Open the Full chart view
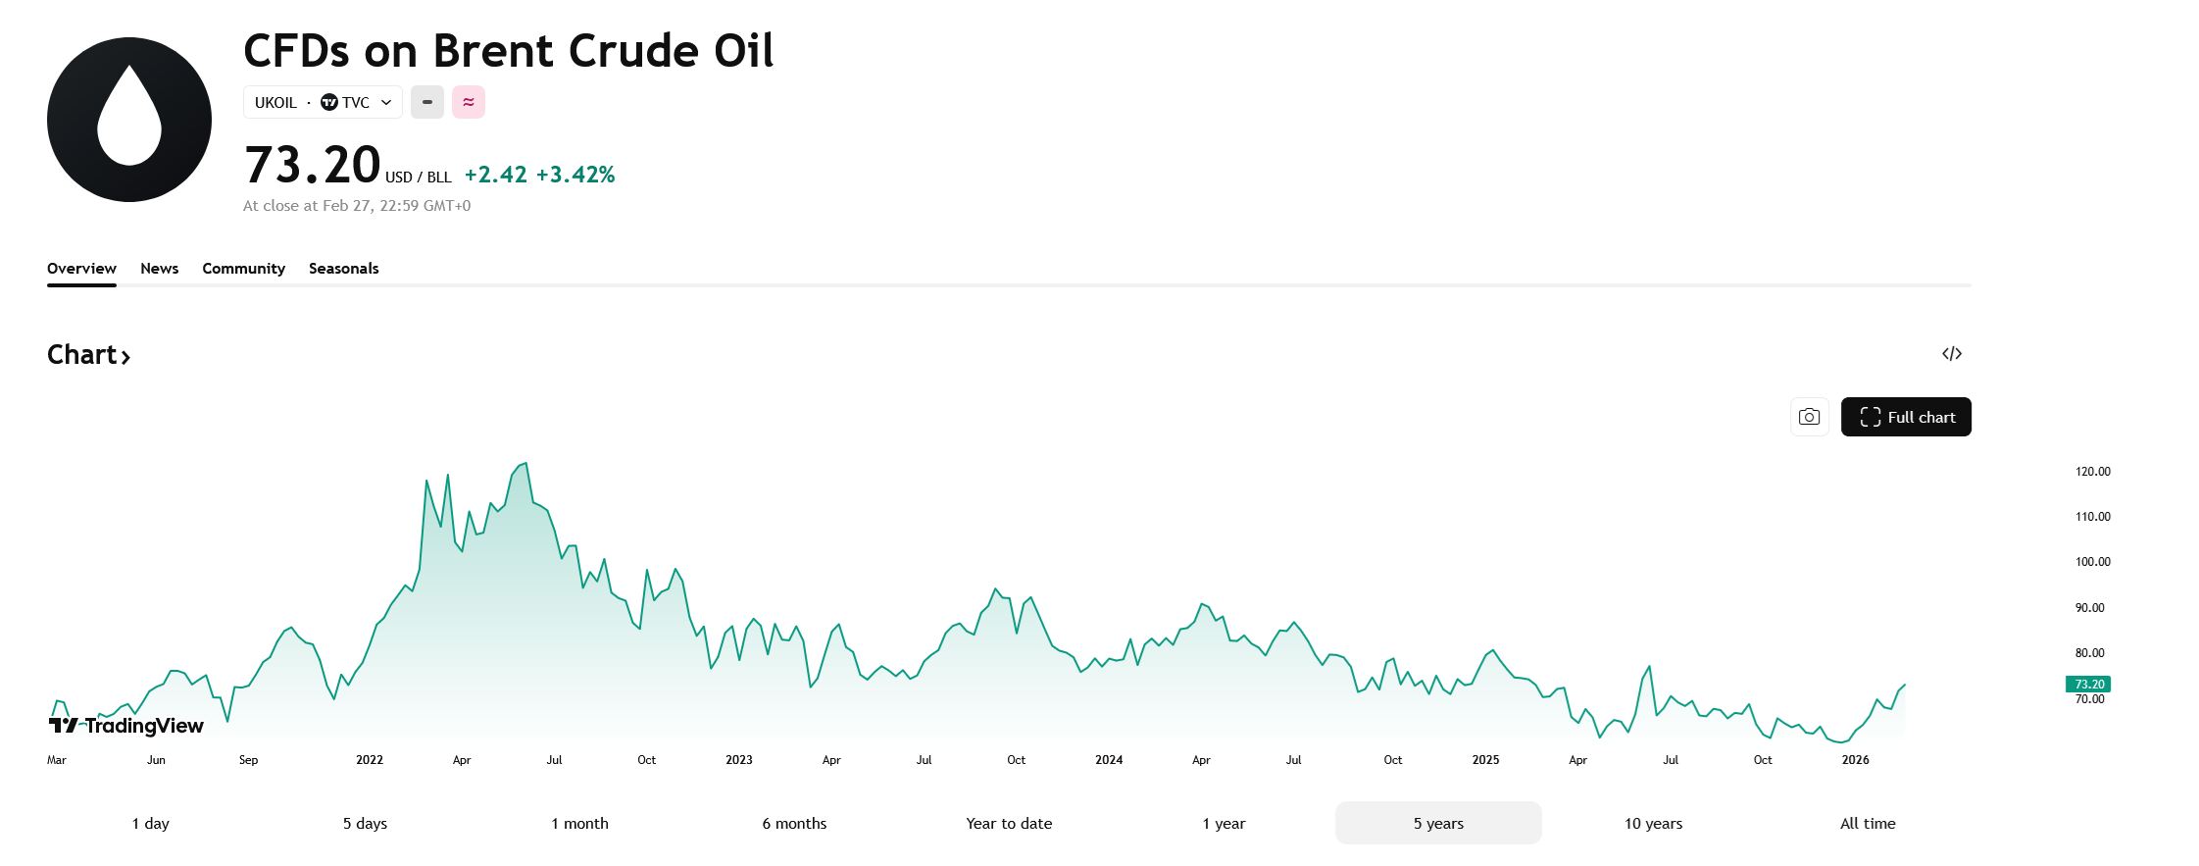Viewport: 2199px width, 866px height. (1905, 417)
